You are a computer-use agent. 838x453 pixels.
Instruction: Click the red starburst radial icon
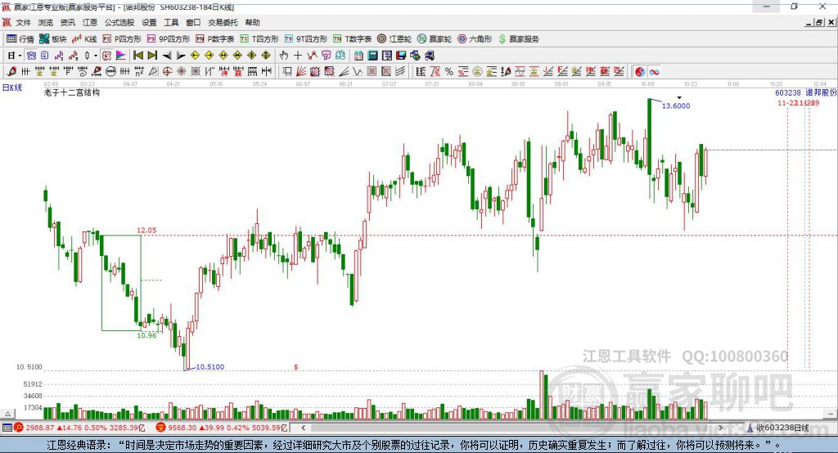[181, 72]
